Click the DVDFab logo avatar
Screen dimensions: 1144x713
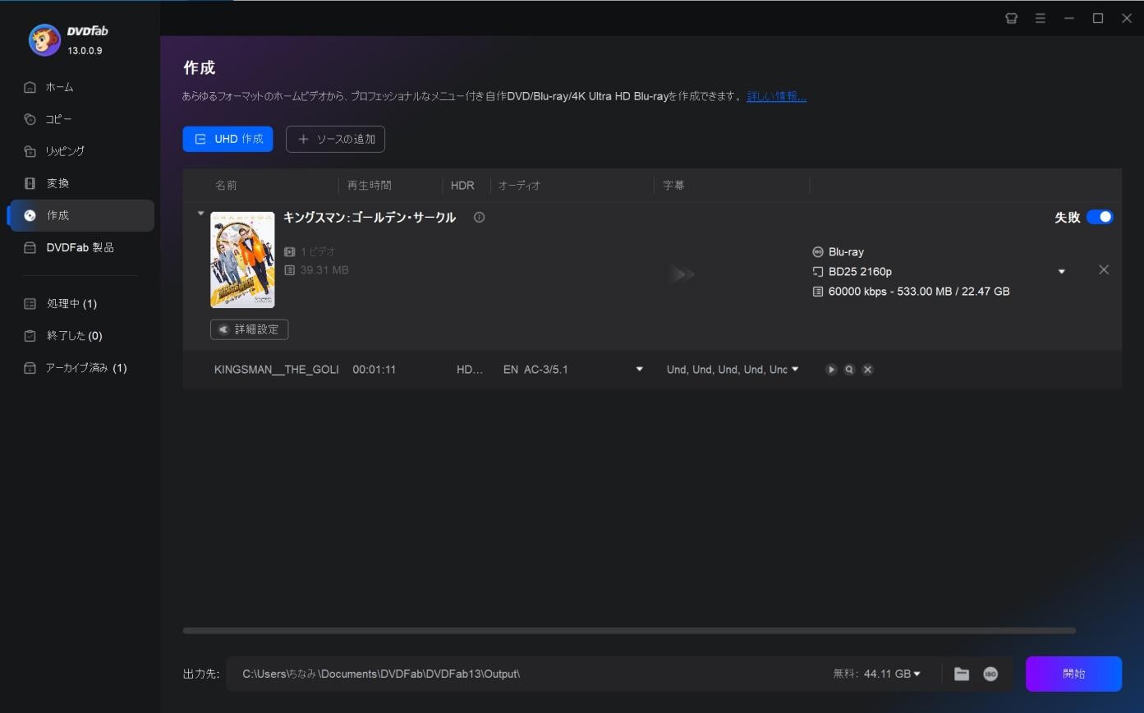tap(44, 39)
